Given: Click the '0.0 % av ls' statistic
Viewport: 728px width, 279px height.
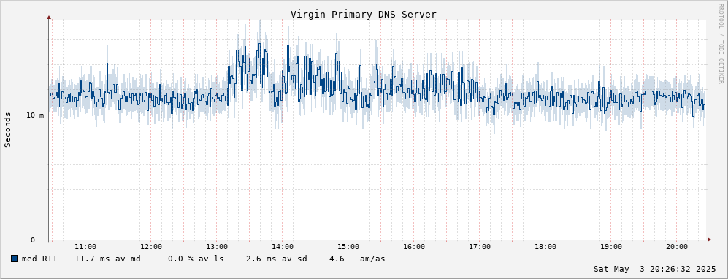Looking at the screenshot, I should point(196,259).
